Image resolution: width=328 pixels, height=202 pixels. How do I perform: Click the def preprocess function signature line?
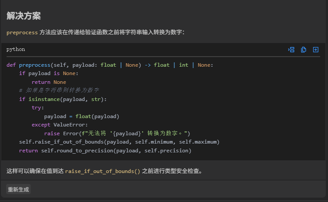point(110,65)
